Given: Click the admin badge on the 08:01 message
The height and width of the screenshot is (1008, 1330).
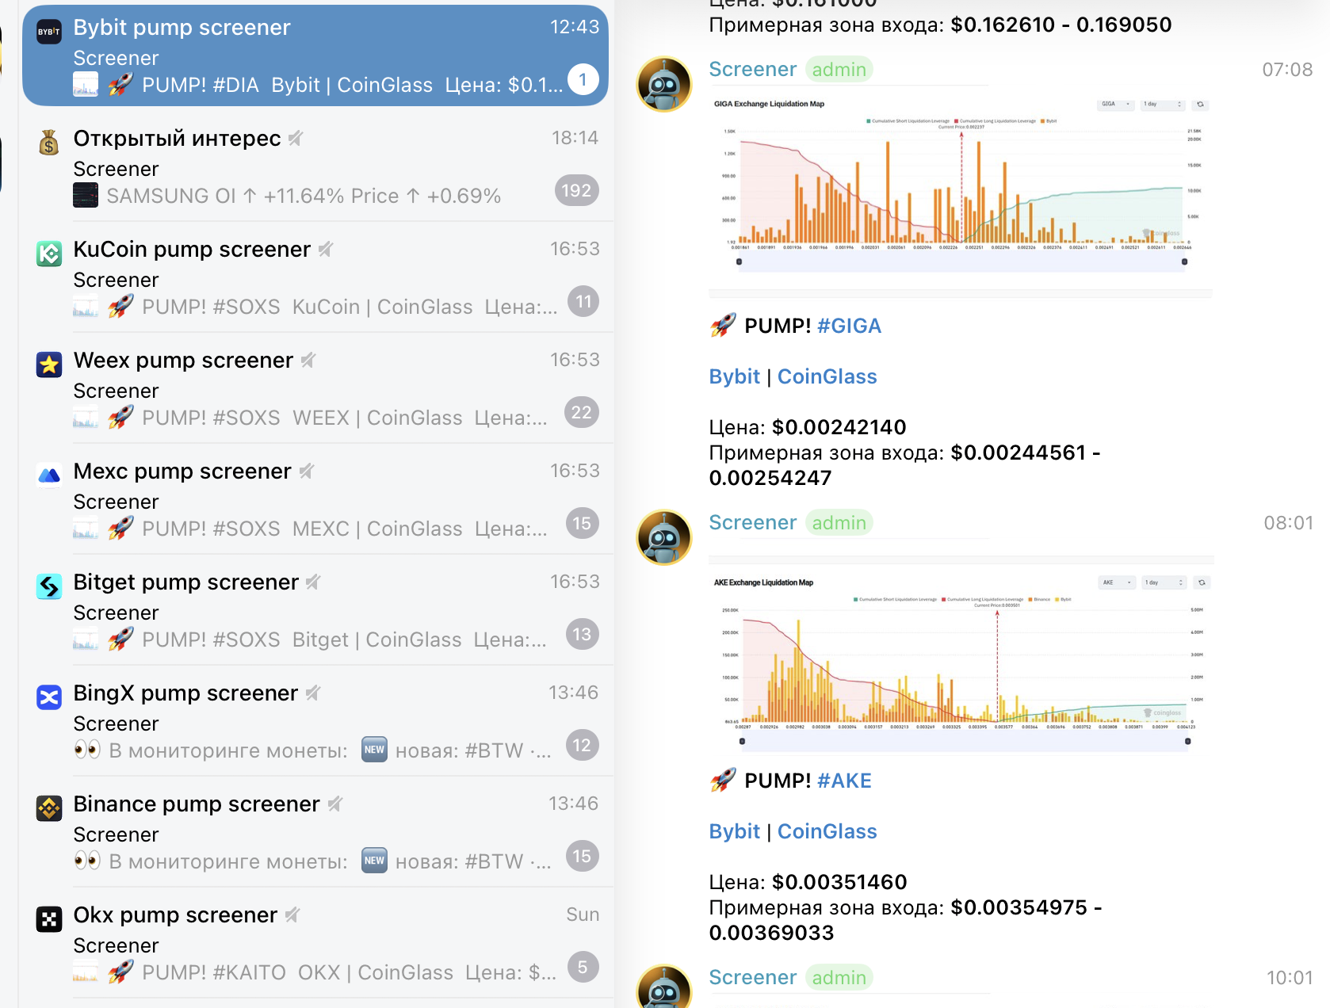Looking at the screenshot, I should (x=839, y=523).
